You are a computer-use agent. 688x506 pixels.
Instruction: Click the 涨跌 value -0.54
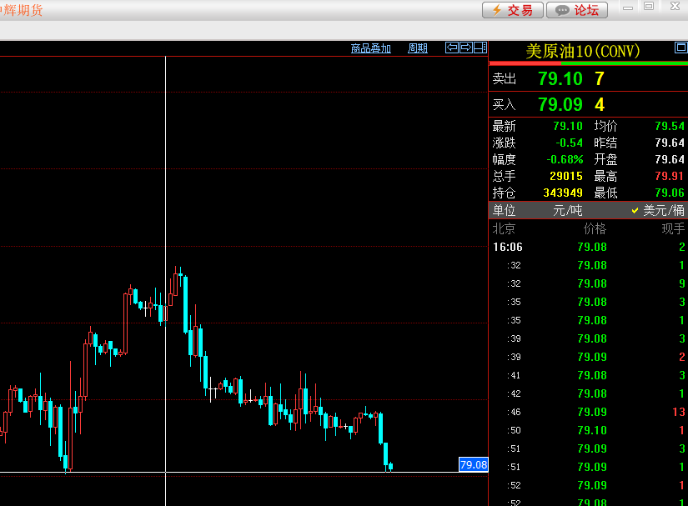tap(569, 143)
